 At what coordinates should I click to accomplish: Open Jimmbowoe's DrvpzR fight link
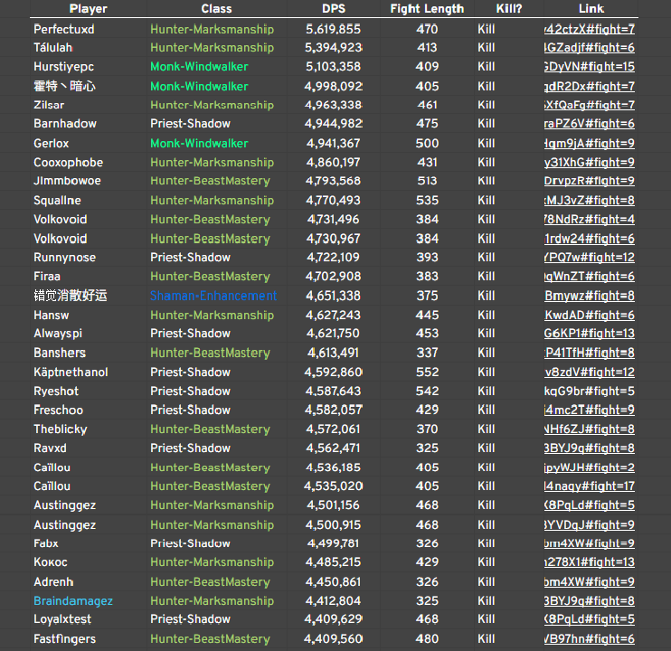[590, 181]
